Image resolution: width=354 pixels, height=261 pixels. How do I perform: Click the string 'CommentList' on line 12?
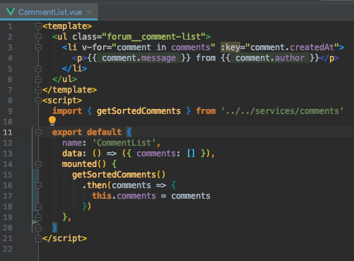tap(124, 143)
